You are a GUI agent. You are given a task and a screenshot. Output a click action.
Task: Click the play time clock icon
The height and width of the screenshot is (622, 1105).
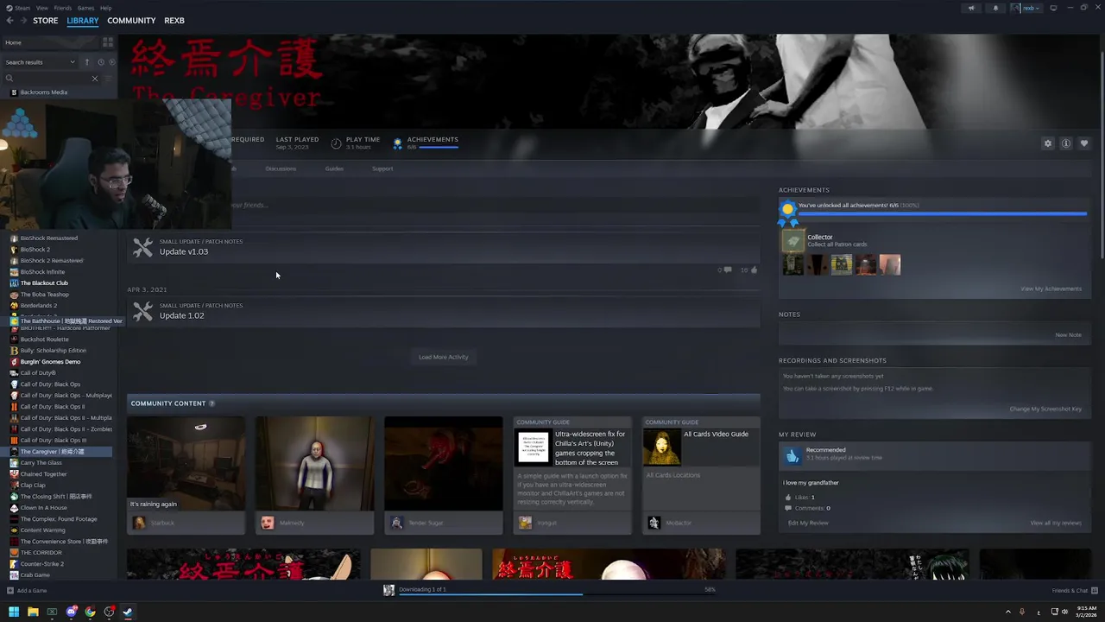336,143
